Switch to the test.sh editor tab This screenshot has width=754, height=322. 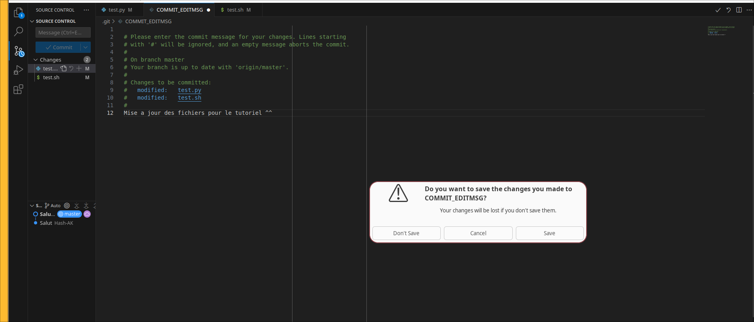coord(235,10)
